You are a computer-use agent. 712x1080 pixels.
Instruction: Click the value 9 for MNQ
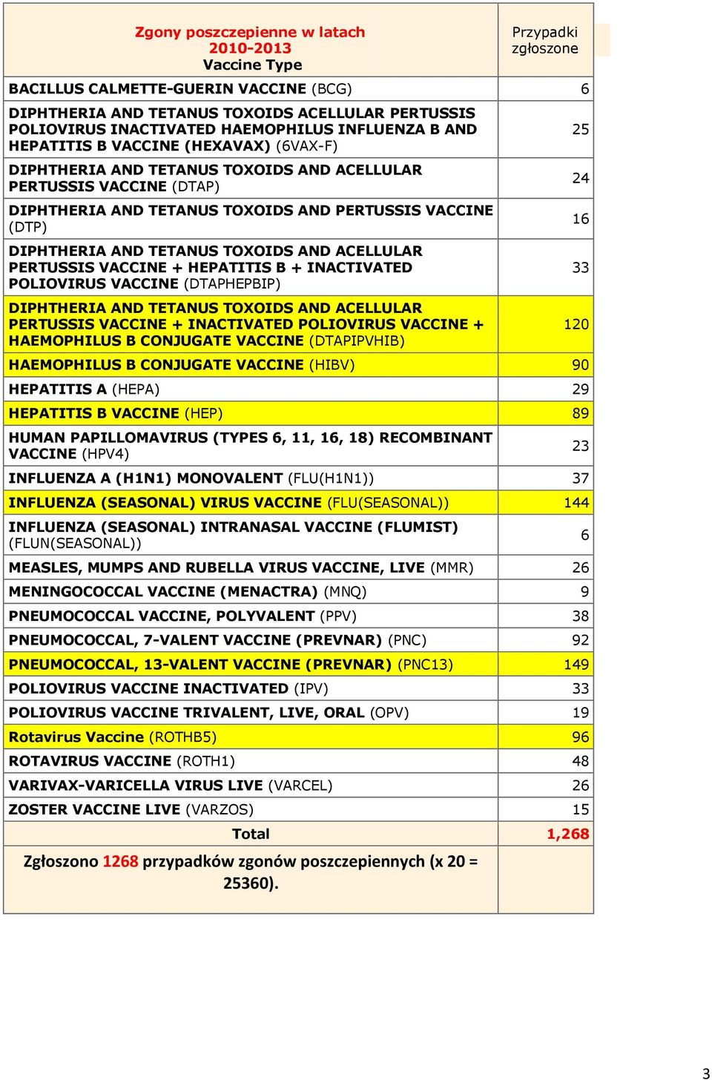[584, 592]
